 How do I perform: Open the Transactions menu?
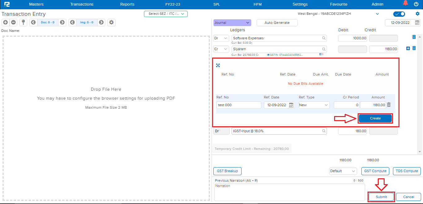(82, 4)
